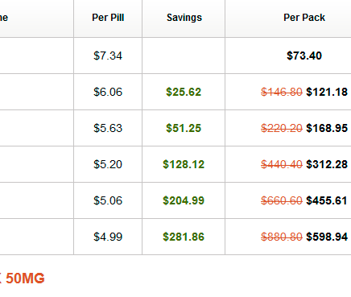This screenshot has width=351, height=297.
Task: Click the $51.25 savings amount
Action: (x=184, y=128)
